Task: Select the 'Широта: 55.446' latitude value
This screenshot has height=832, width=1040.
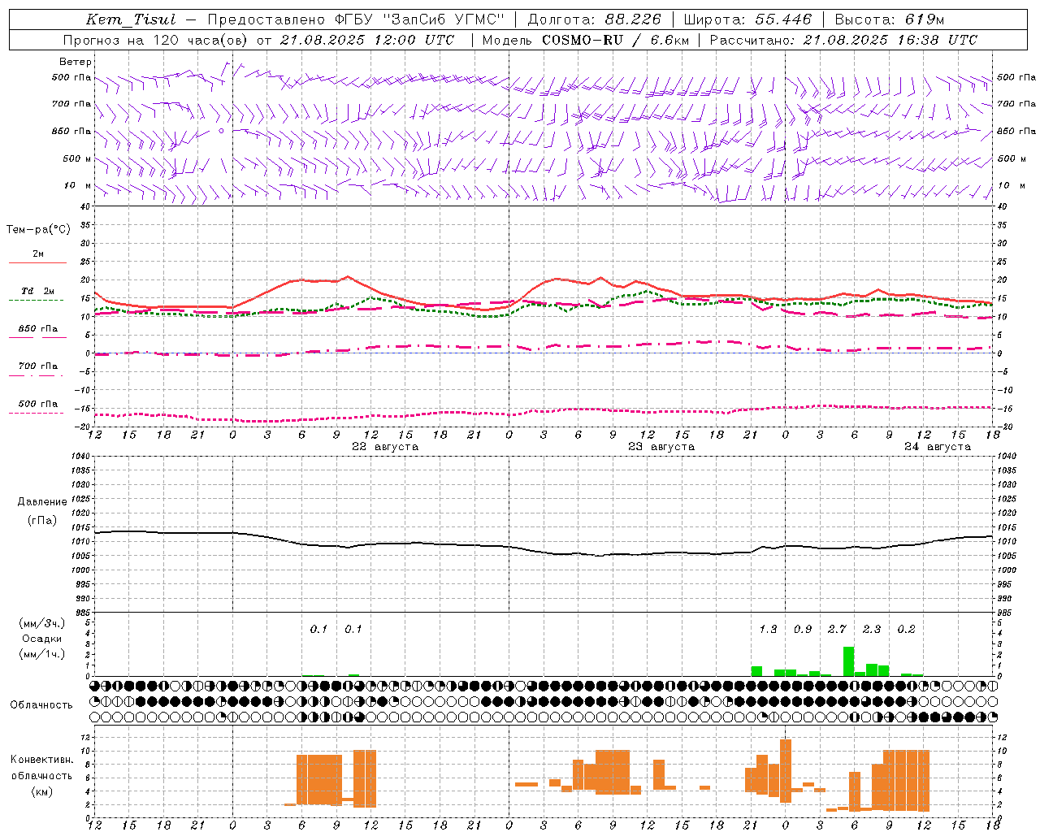Action: pyautogui.click(x=747, y=19)
